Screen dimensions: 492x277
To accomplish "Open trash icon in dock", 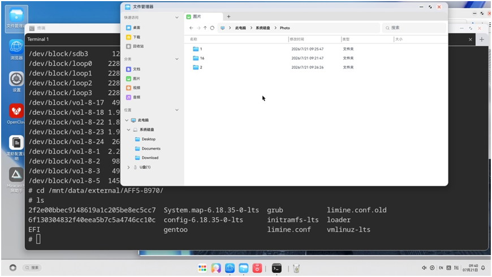I will (x=296, y=268).
